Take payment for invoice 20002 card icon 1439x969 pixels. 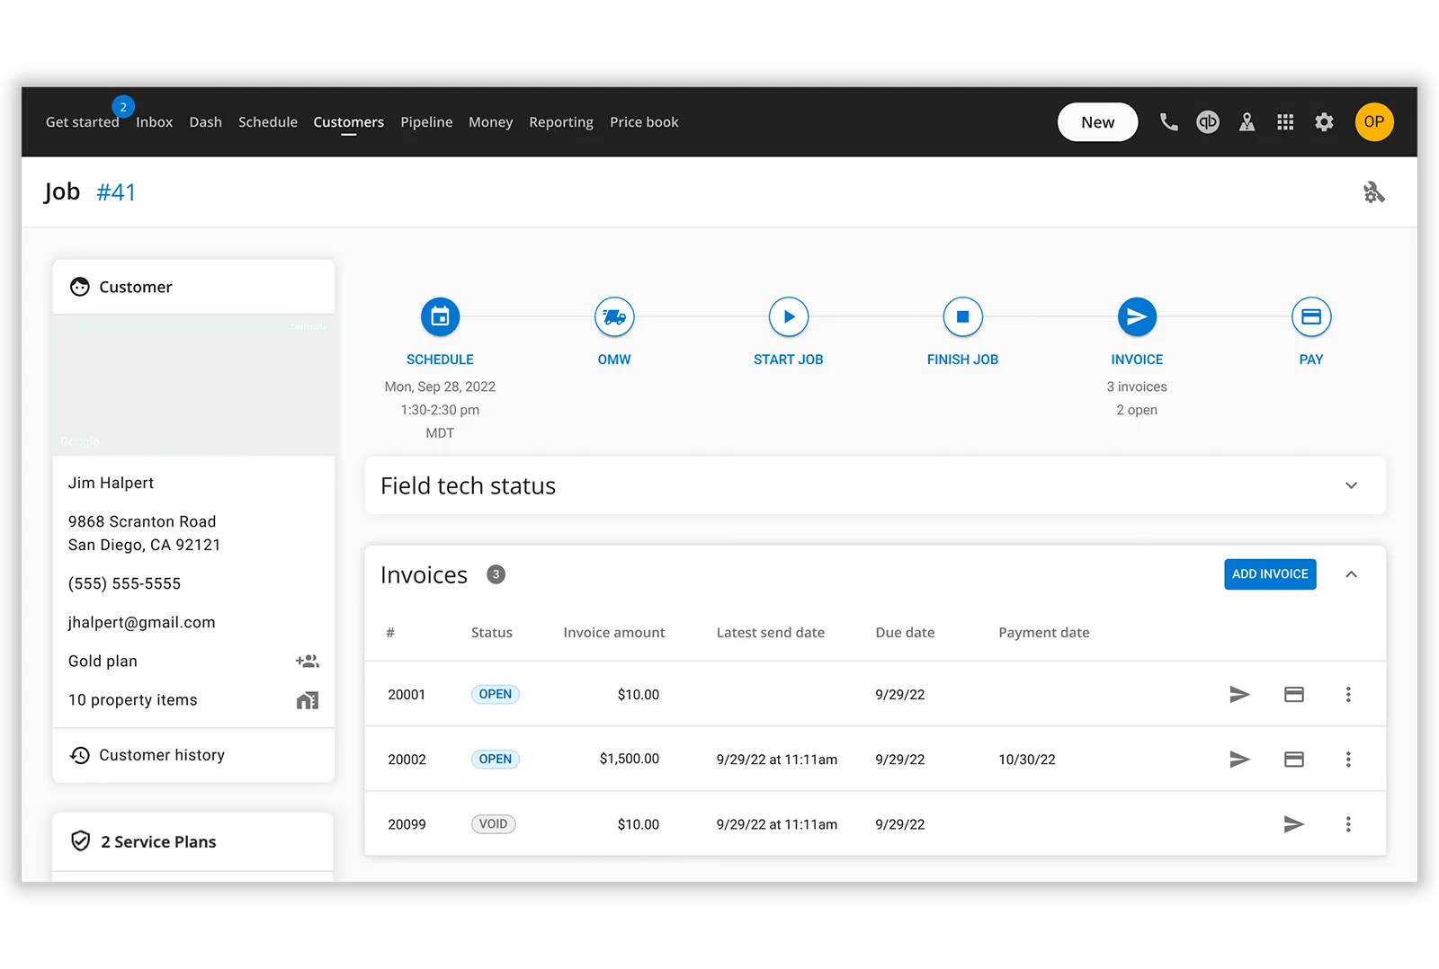click(x=1294, y=760)
